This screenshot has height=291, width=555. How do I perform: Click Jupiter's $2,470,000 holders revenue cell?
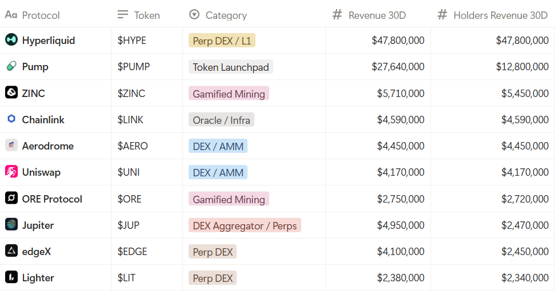(x=493, y=225)
